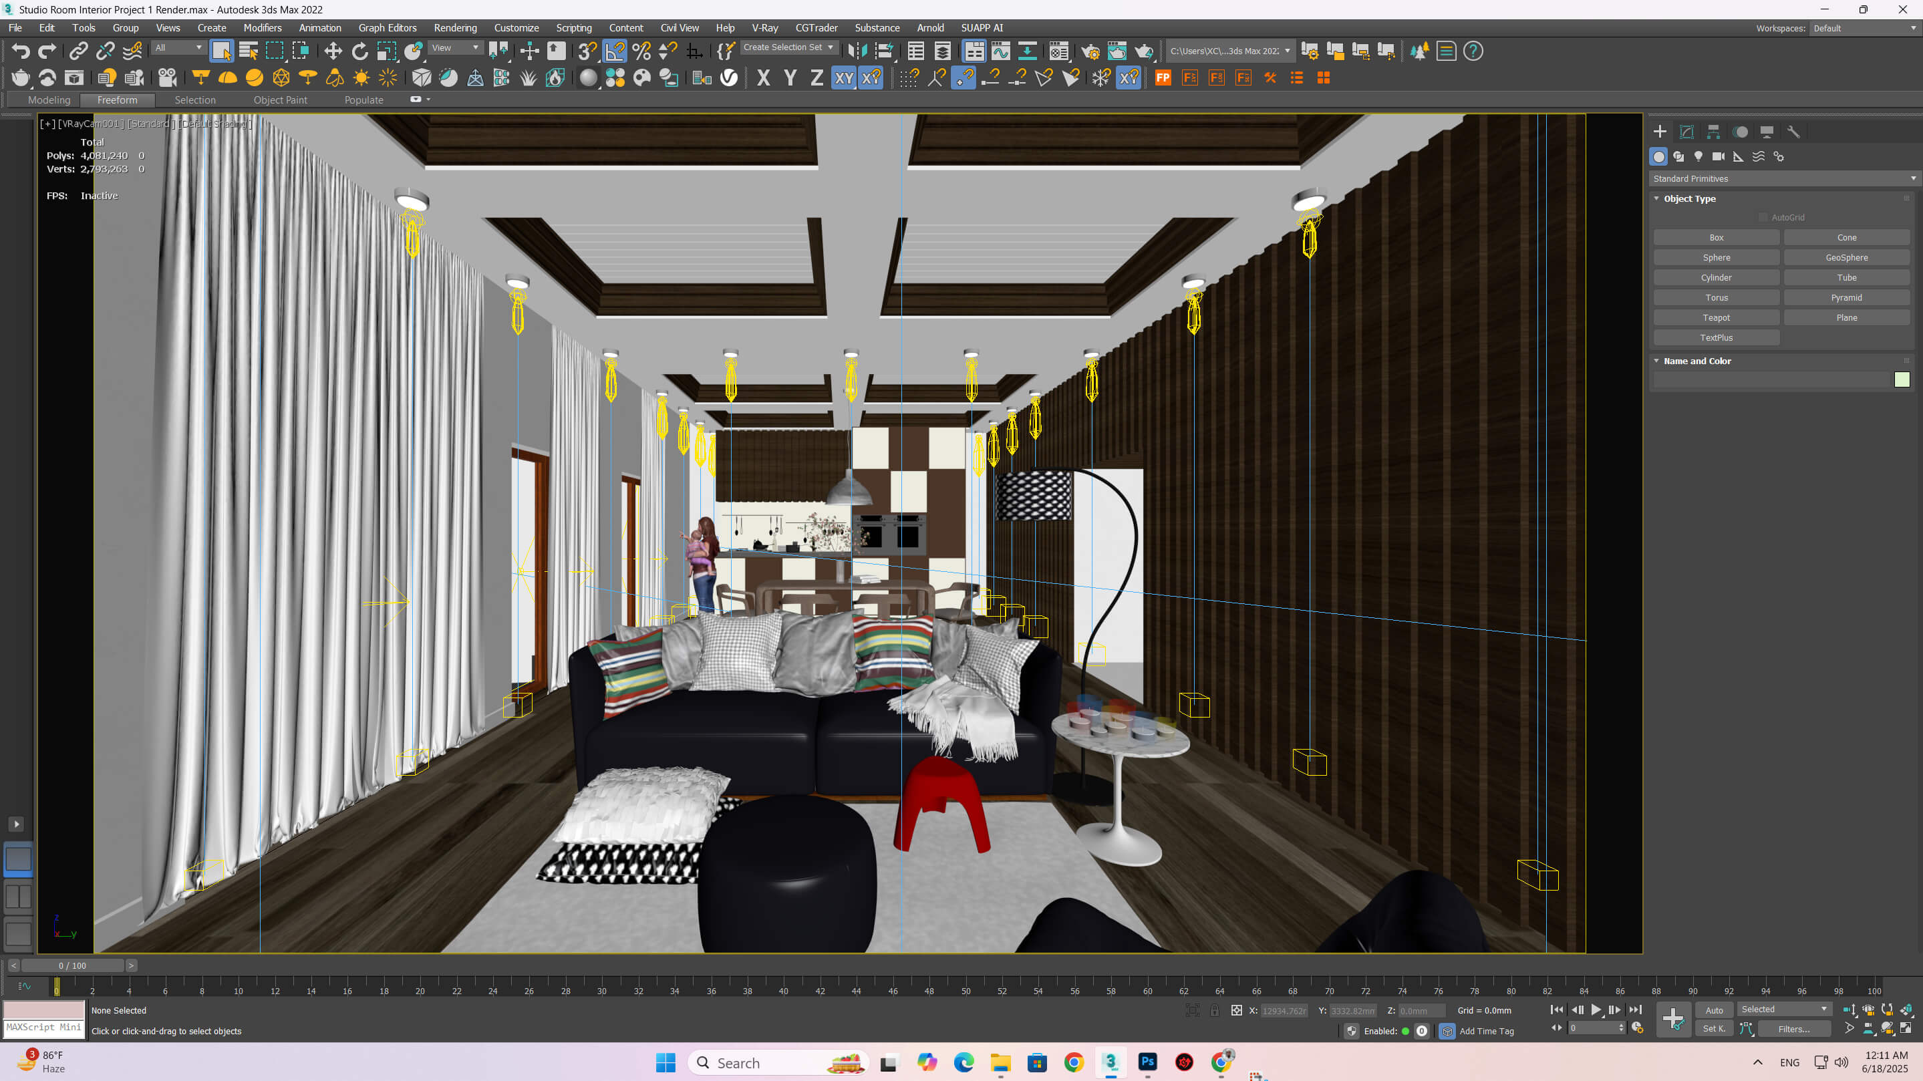Image resolution: width=1923 pixels, height=1081 pixels.
Task: Select the Select and Move tool
Action: click(x=333, y=51)
